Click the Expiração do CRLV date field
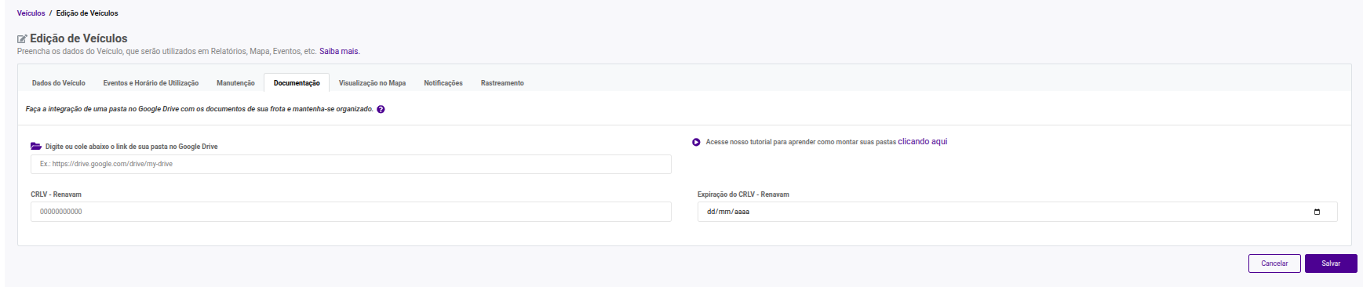Screen dimensions: 1363x287 point(1017,212)
